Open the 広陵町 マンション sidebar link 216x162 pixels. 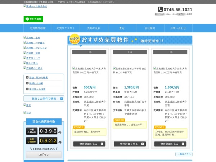tap(35, 48)
